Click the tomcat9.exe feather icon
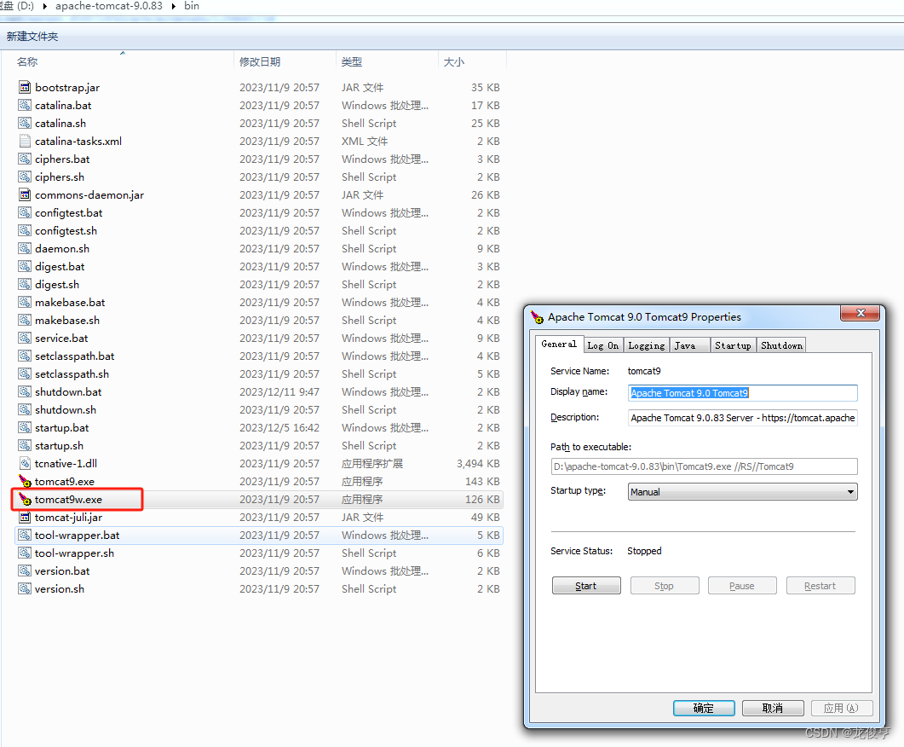The image size is (904, 747). point(24,481)
